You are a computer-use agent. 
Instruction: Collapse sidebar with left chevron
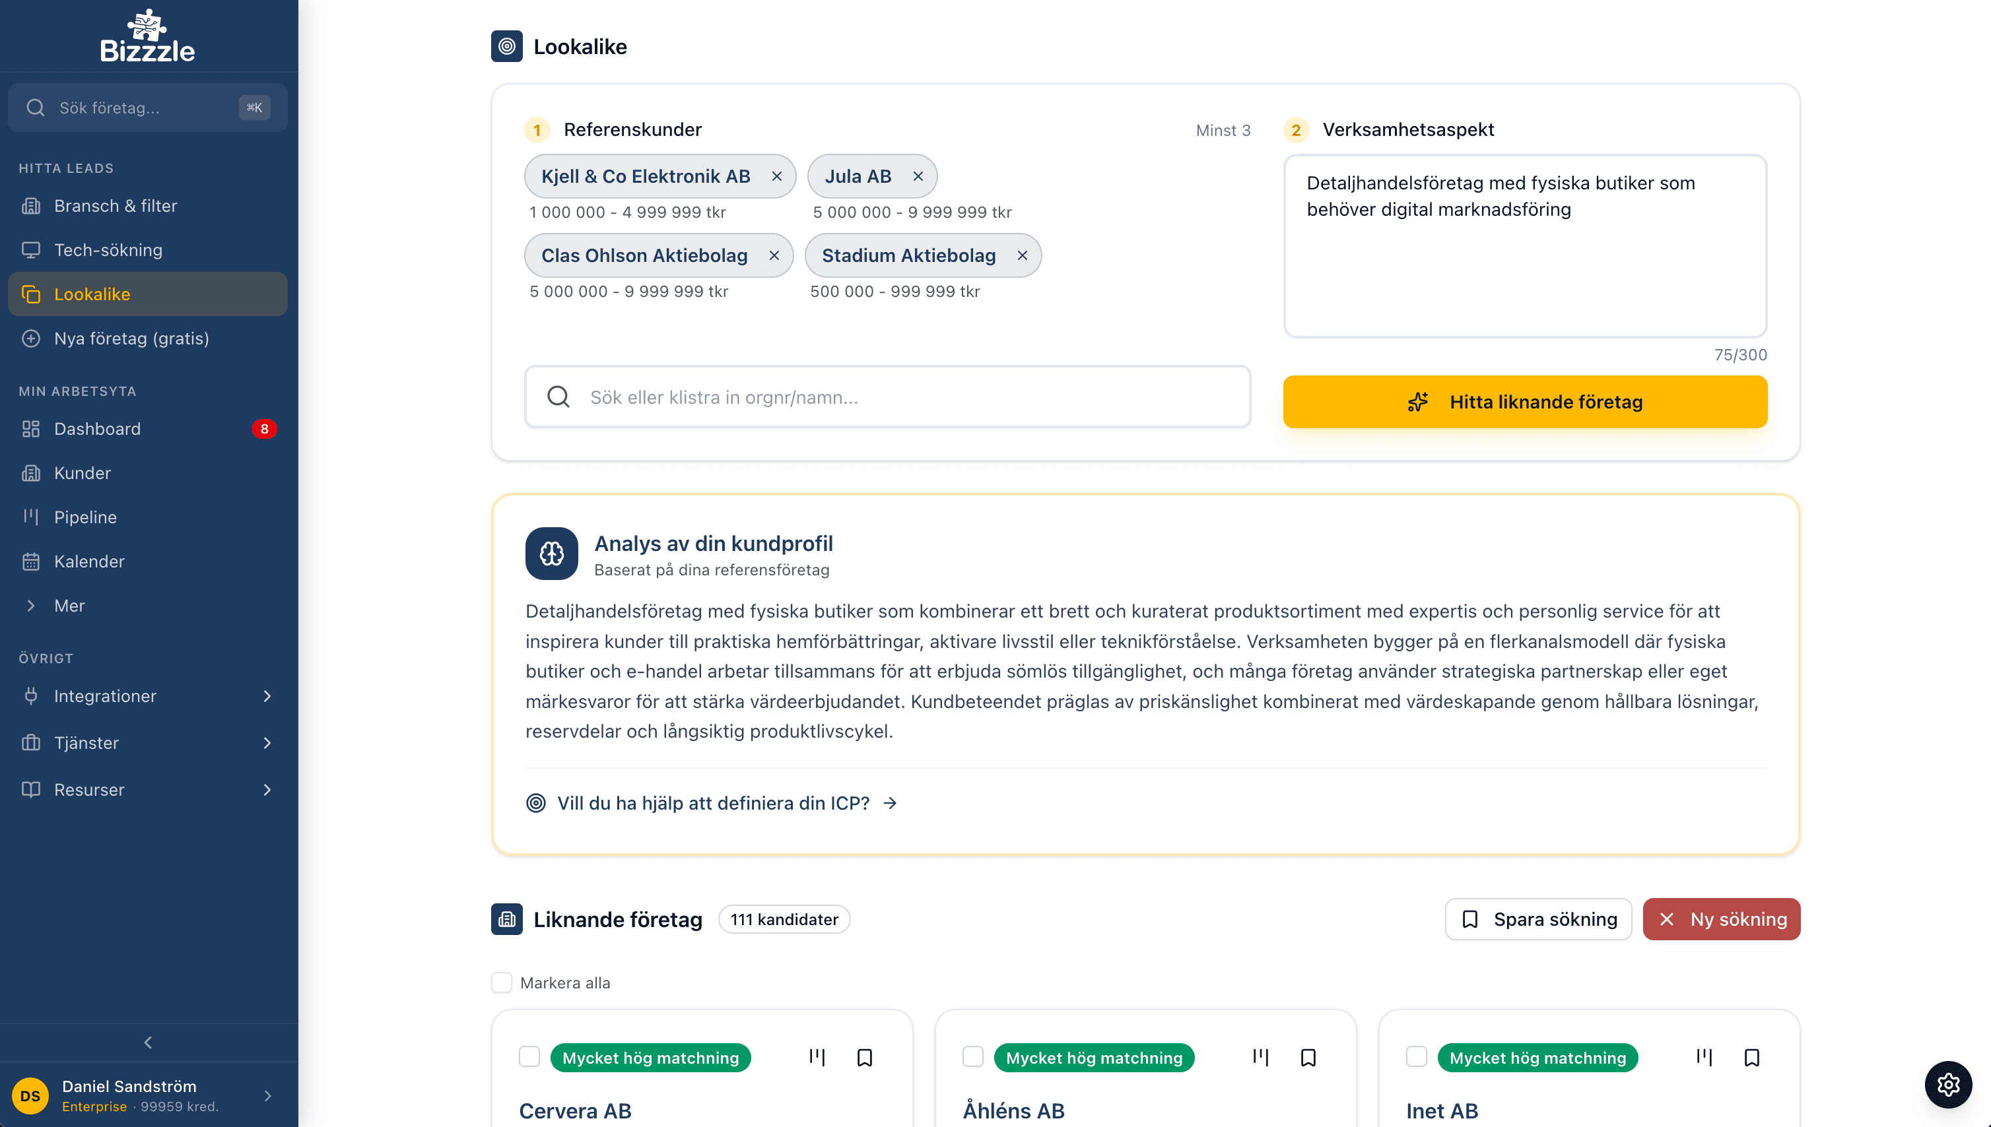[148, 1043]
